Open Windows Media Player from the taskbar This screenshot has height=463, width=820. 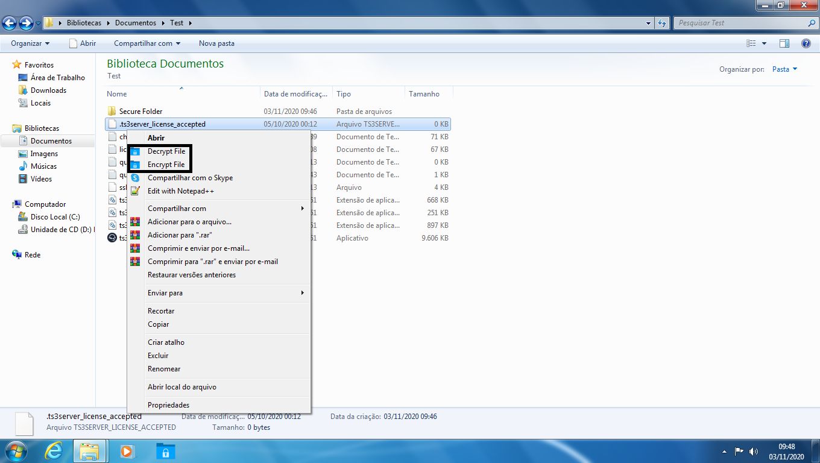(x=127, y=451)
